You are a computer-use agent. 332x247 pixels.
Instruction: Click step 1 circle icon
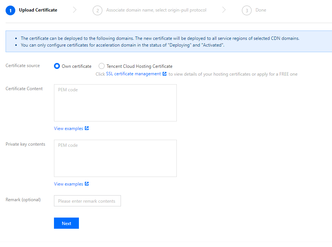10,10
